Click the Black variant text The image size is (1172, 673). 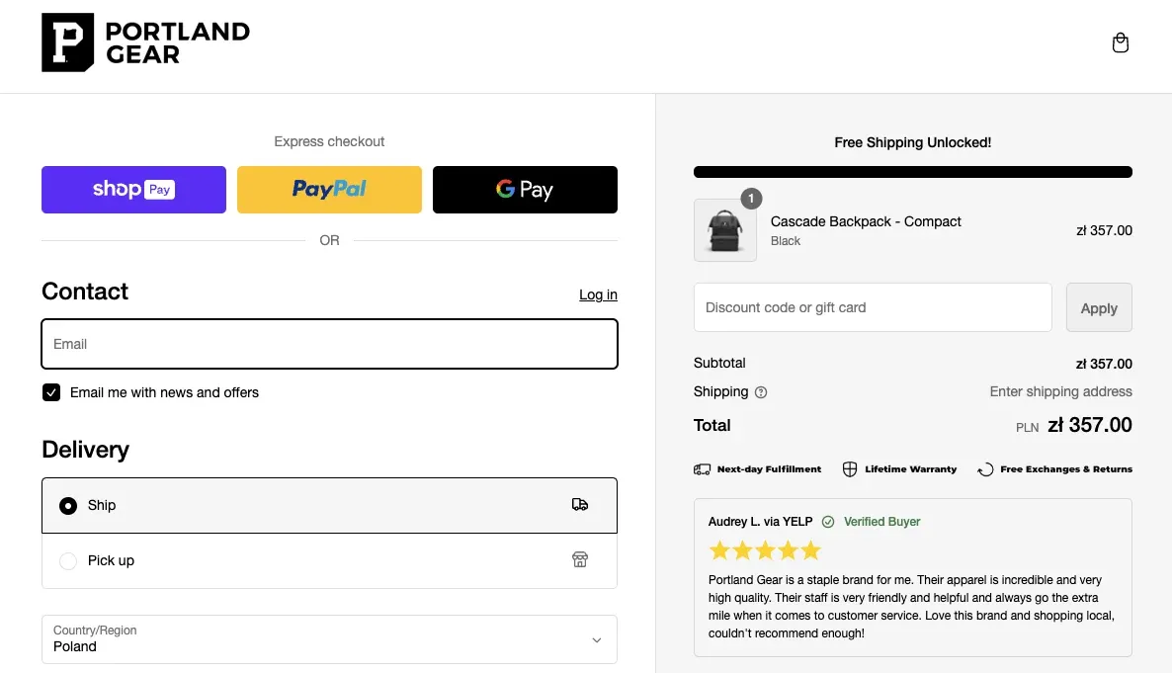click(x=785, y=241)
